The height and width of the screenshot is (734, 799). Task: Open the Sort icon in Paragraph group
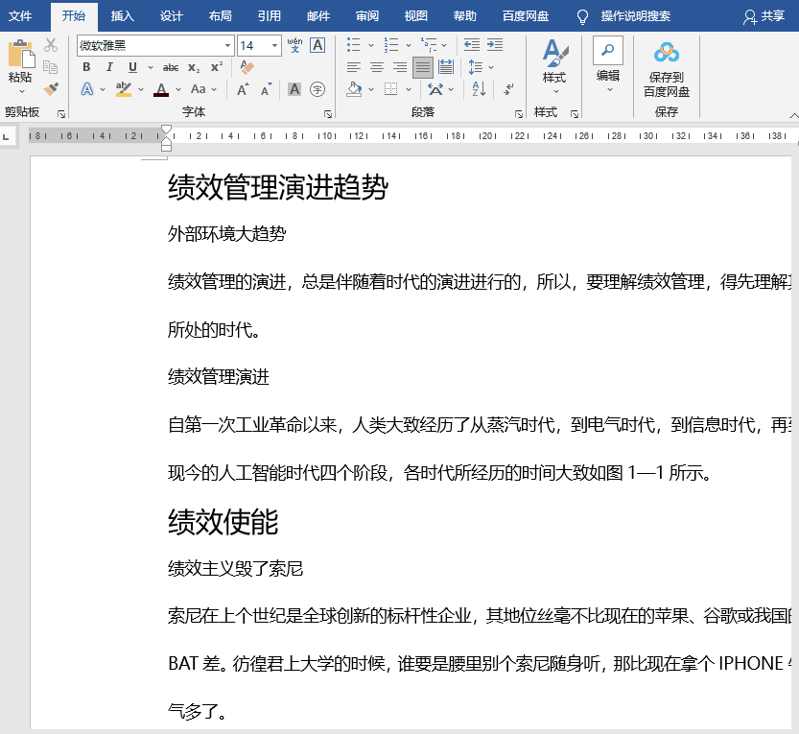[478, 88]
